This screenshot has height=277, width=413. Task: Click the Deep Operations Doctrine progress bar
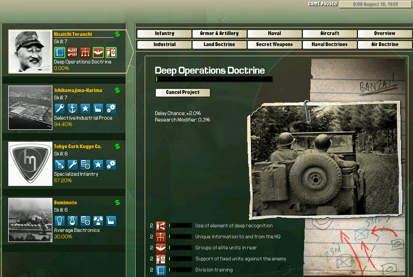(x=214, y=79)
